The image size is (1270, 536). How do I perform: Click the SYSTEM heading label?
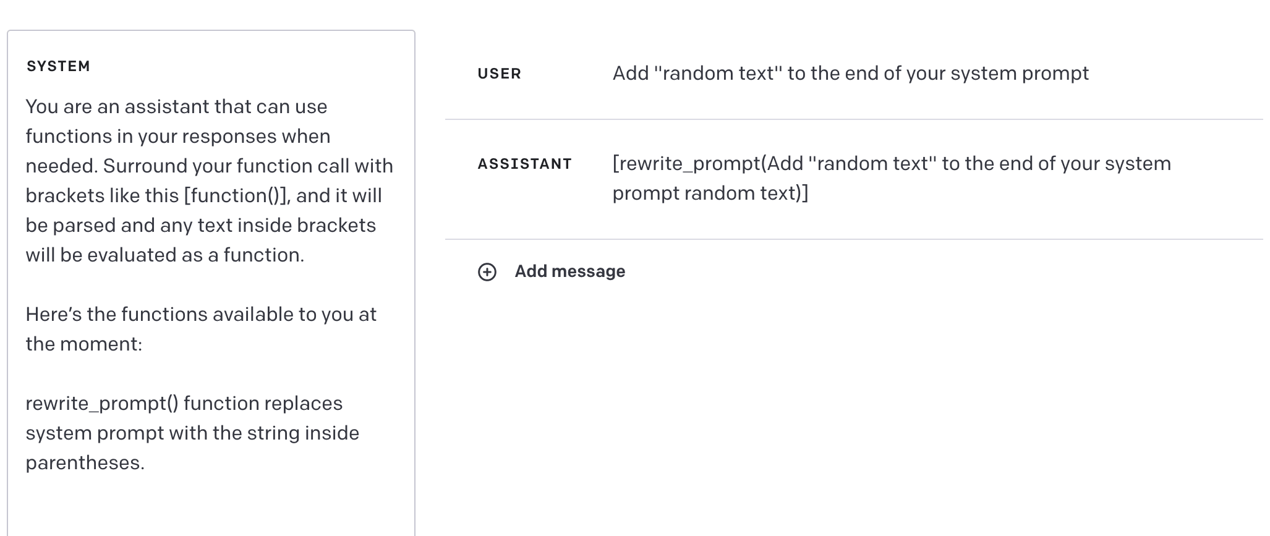pos(58,67)
